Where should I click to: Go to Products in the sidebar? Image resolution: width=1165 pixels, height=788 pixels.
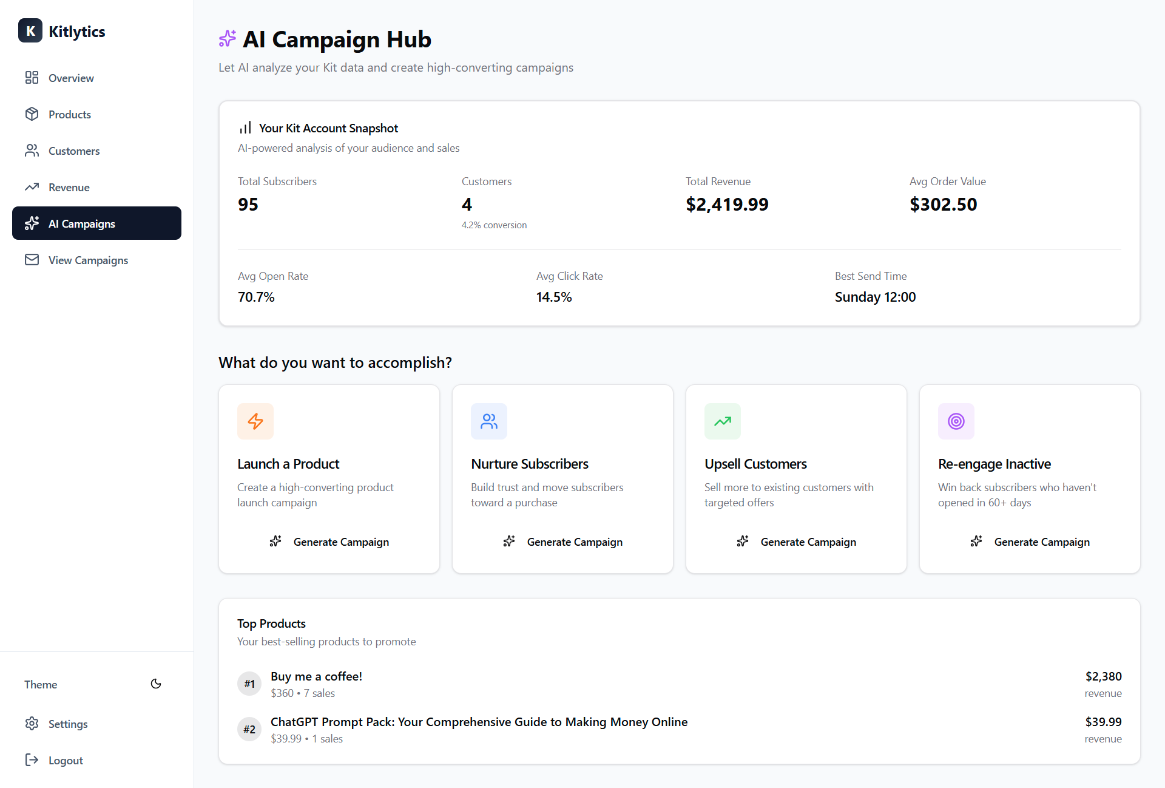point(69,114)
